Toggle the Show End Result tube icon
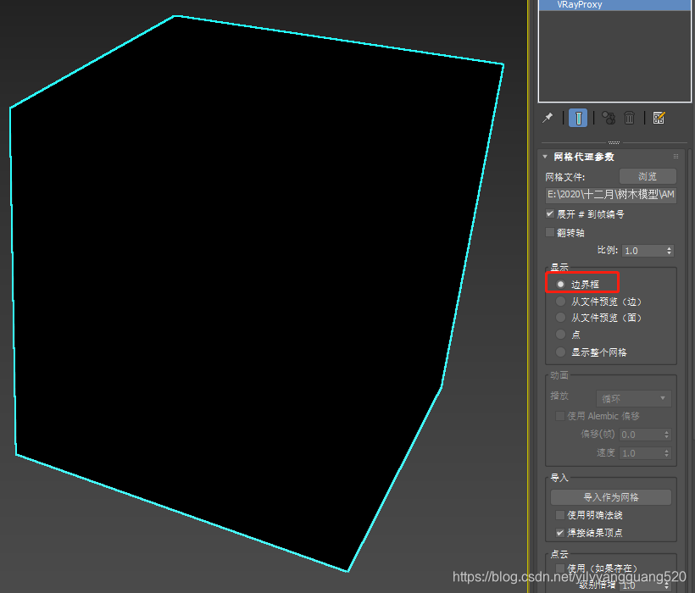The height and width of the screenshot is (593, 695). [578, 118]
